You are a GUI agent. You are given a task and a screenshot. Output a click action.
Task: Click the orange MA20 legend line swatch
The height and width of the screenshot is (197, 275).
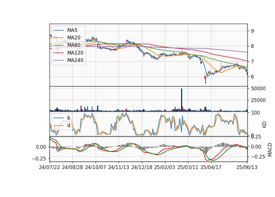coord(58,38)
